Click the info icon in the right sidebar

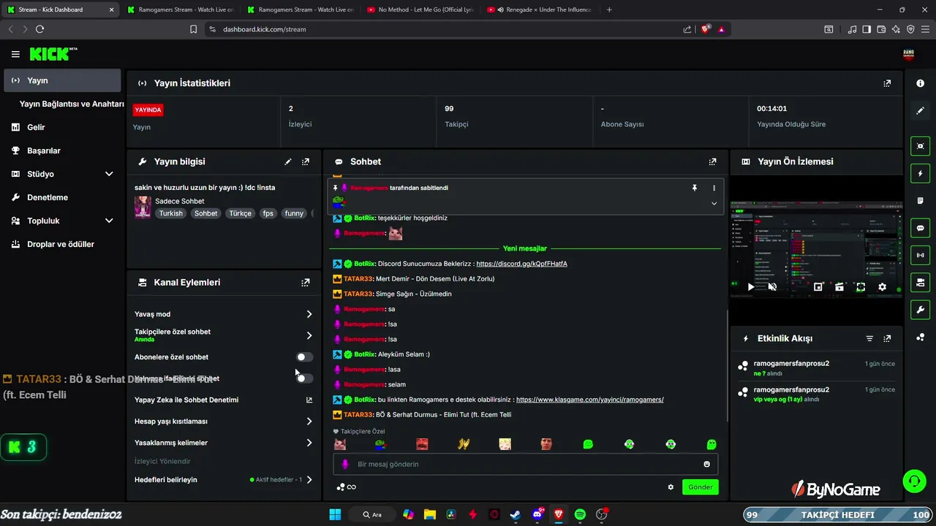pos(921,83)
